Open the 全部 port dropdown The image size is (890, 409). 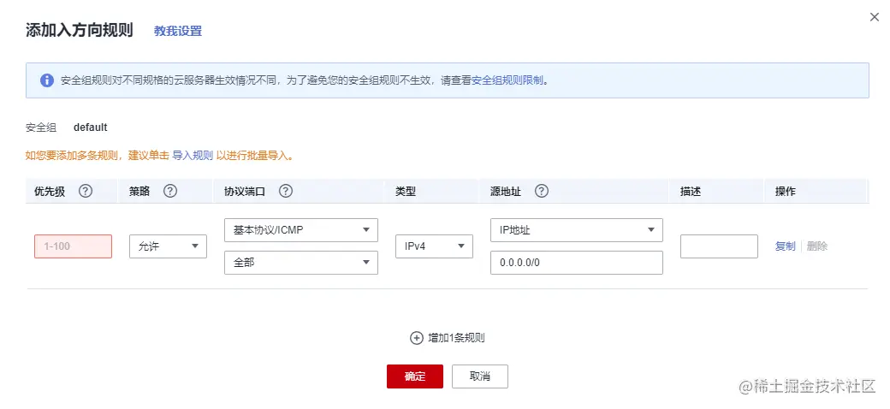click(x=301, y=264)
